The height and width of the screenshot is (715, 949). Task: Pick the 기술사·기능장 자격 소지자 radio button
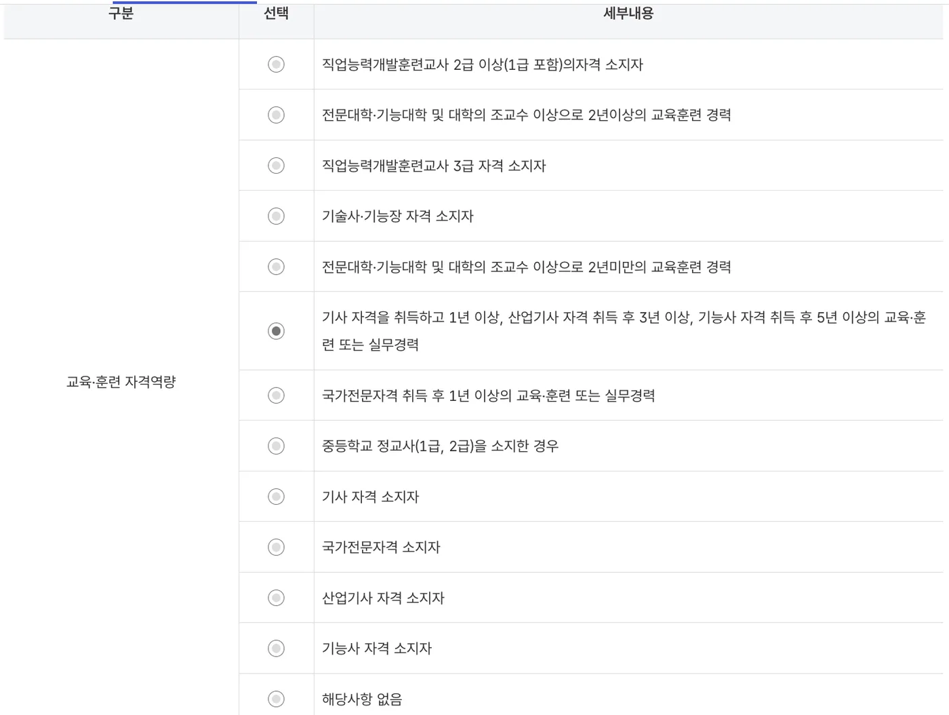point(276,216)
